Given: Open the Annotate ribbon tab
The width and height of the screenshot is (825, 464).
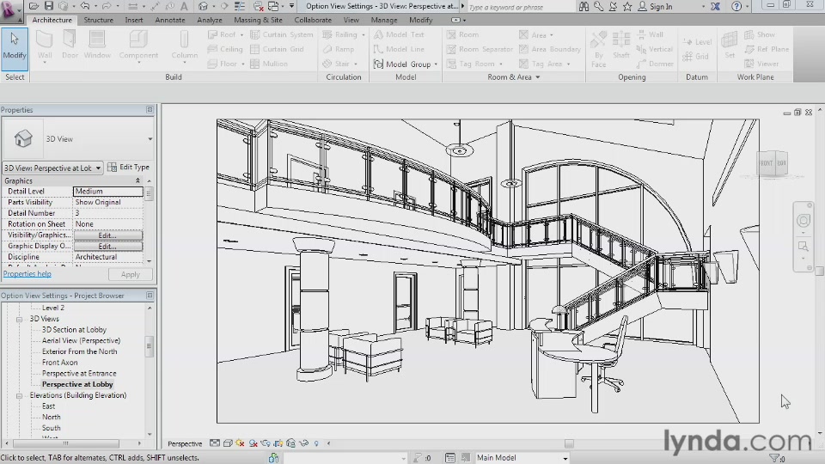Looking at the screenshot, I should [x=170, y=20].
